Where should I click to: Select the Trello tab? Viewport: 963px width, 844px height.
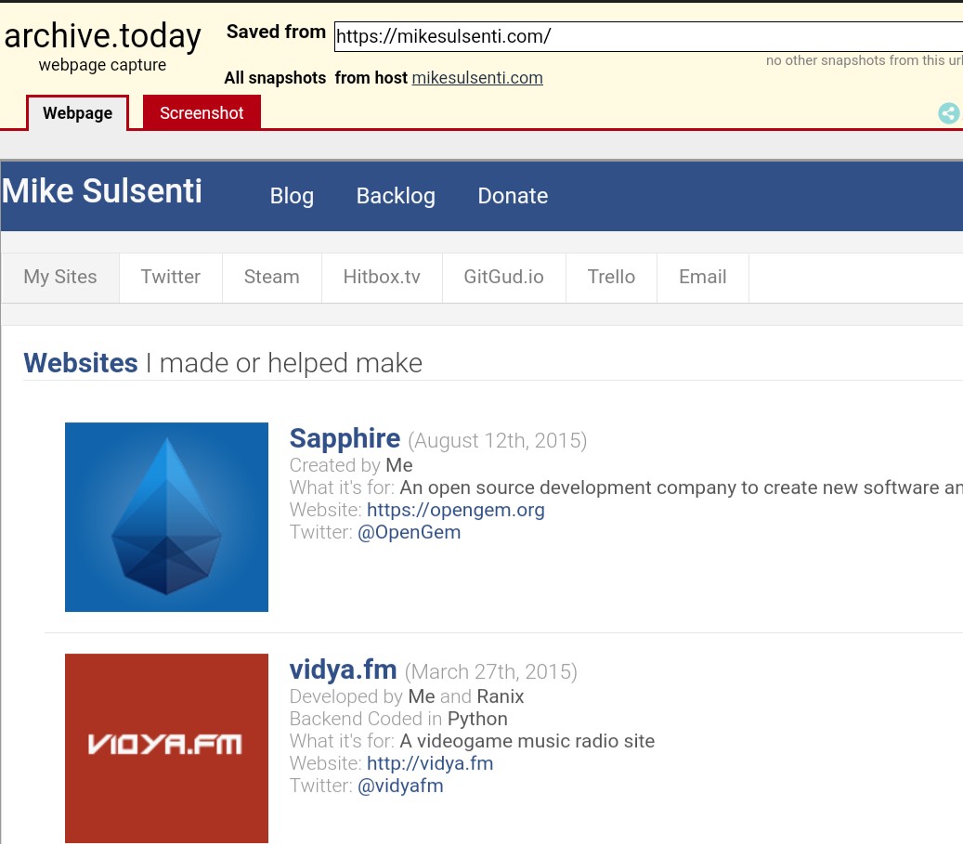[x=611, y=277]
